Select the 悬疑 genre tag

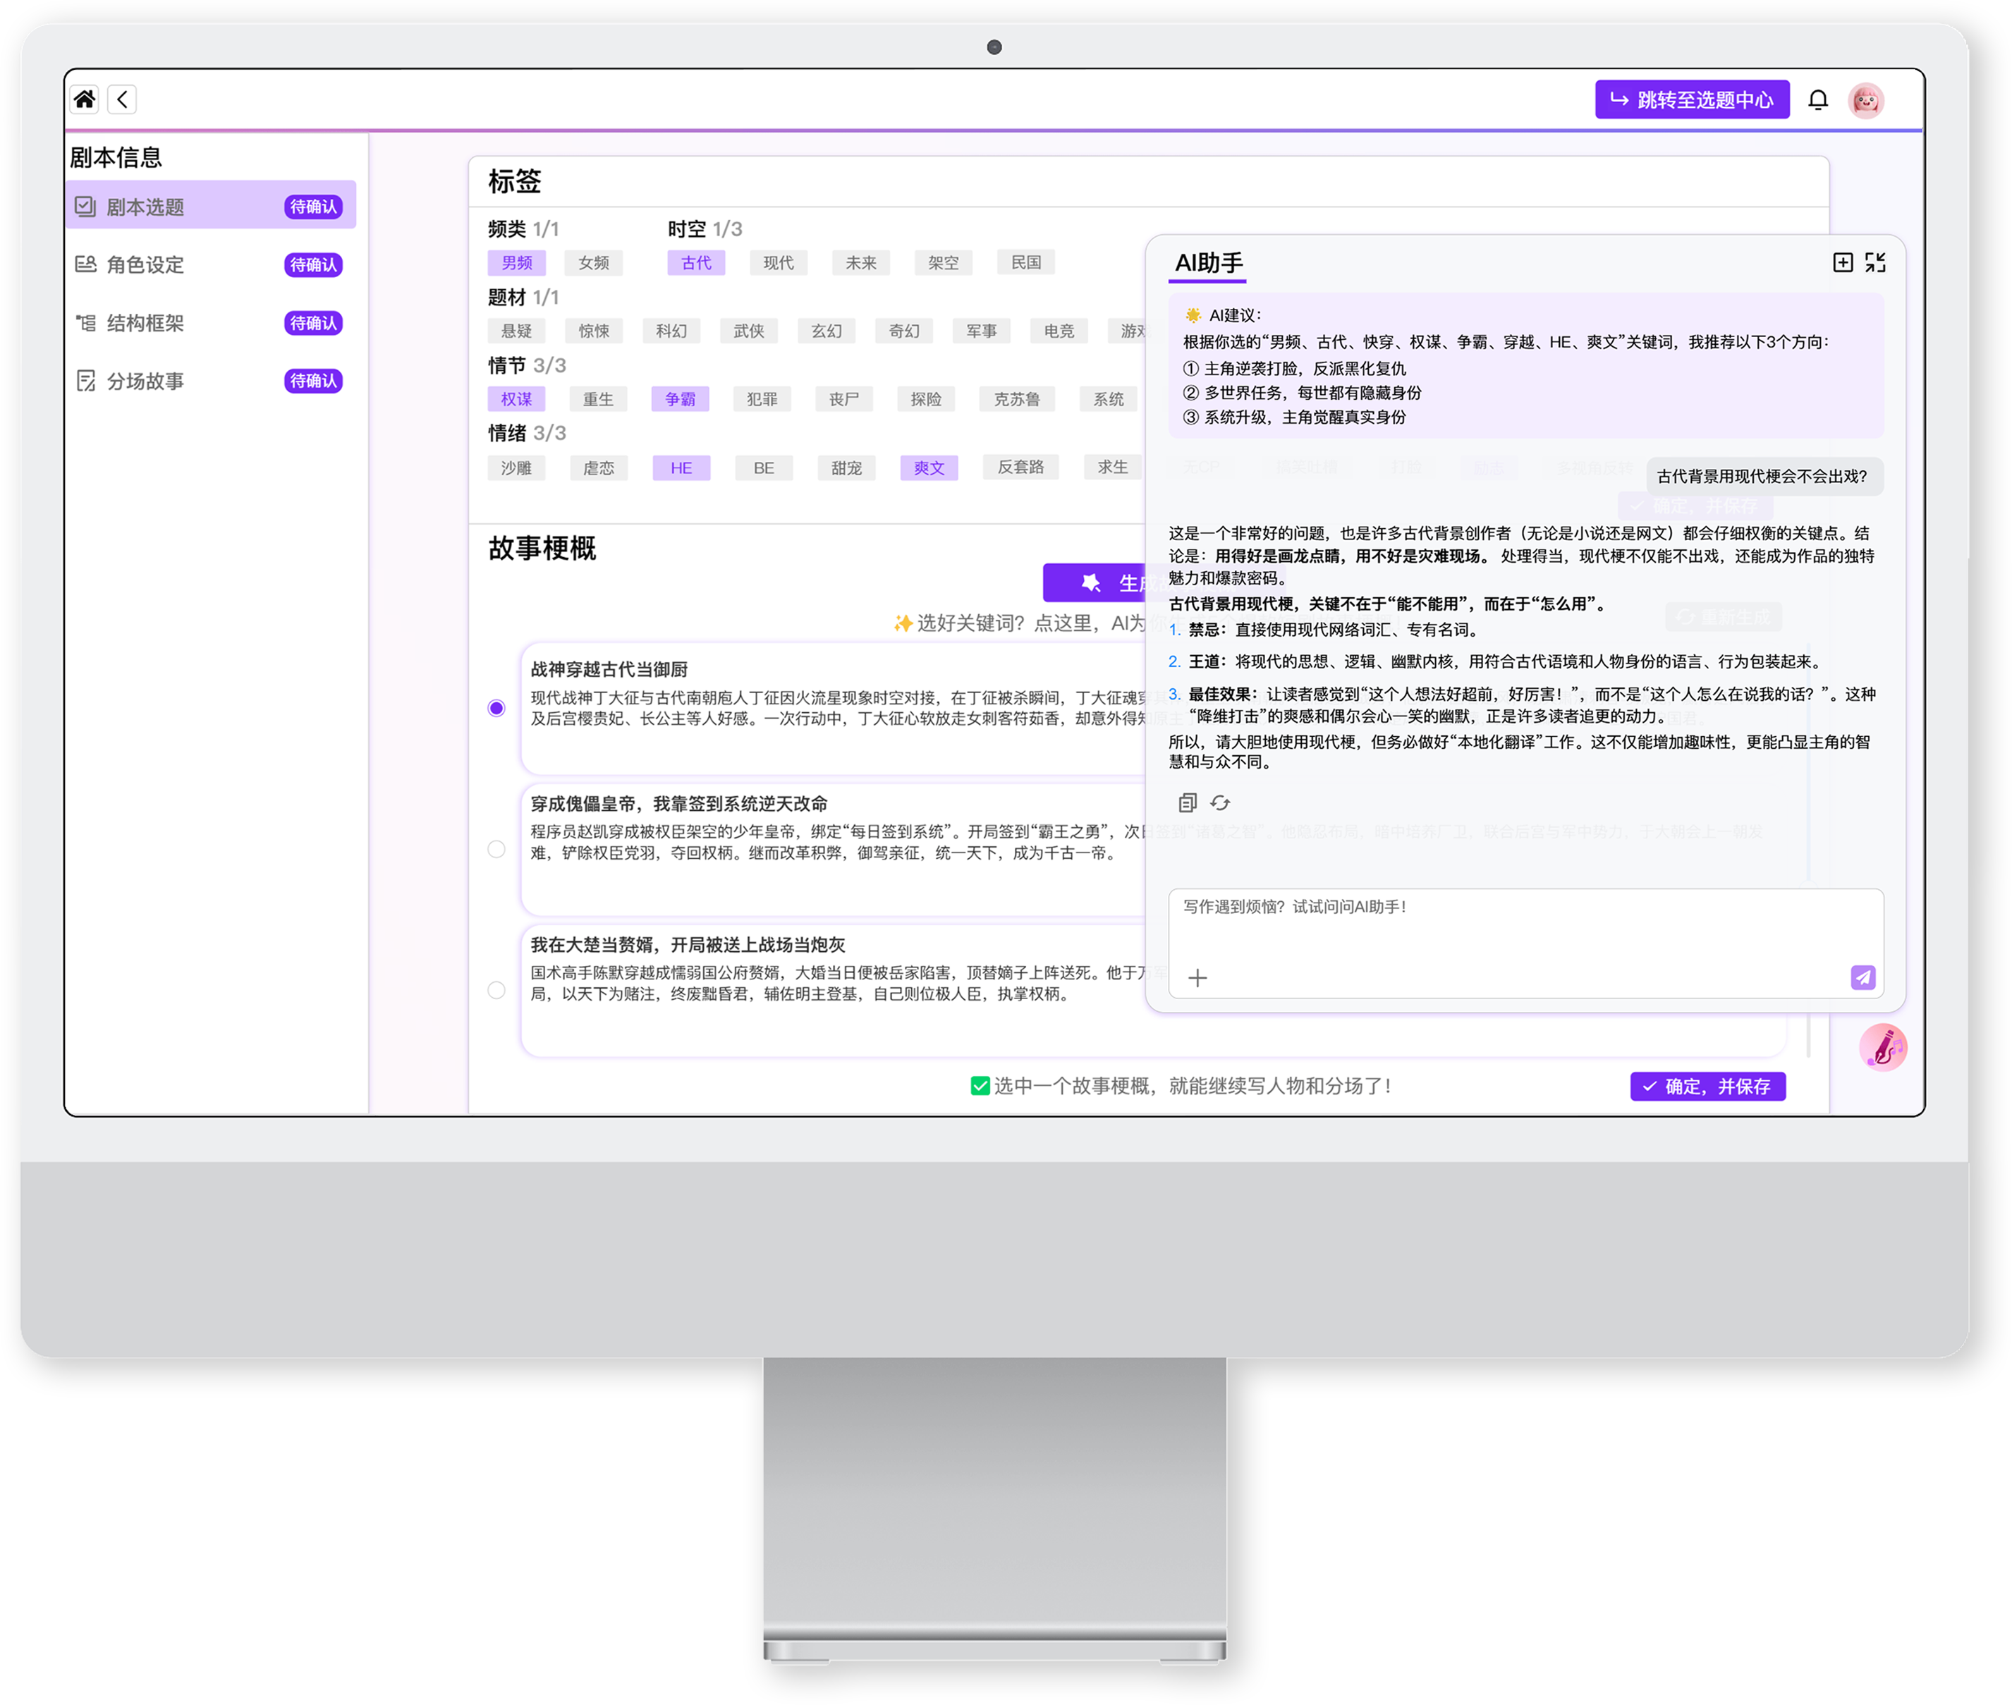click(x=516, y=331)
